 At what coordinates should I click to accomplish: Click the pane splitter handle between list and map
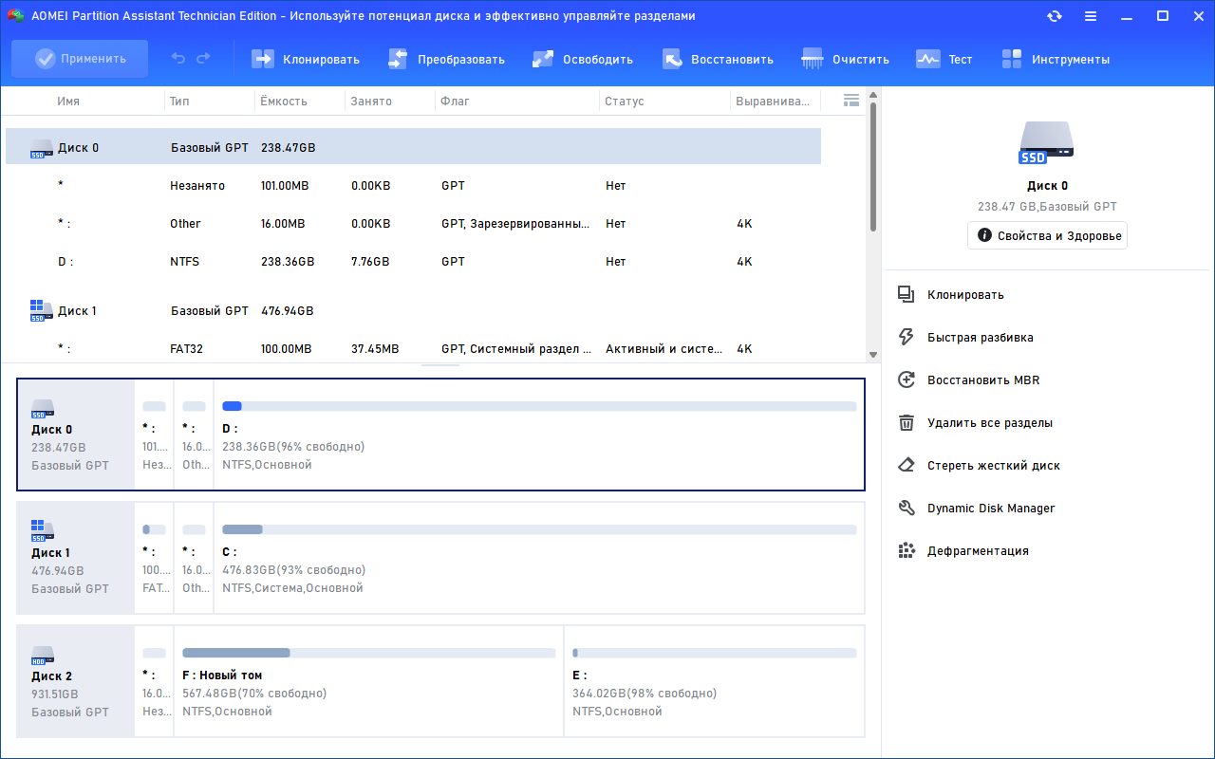coord(440,365)
